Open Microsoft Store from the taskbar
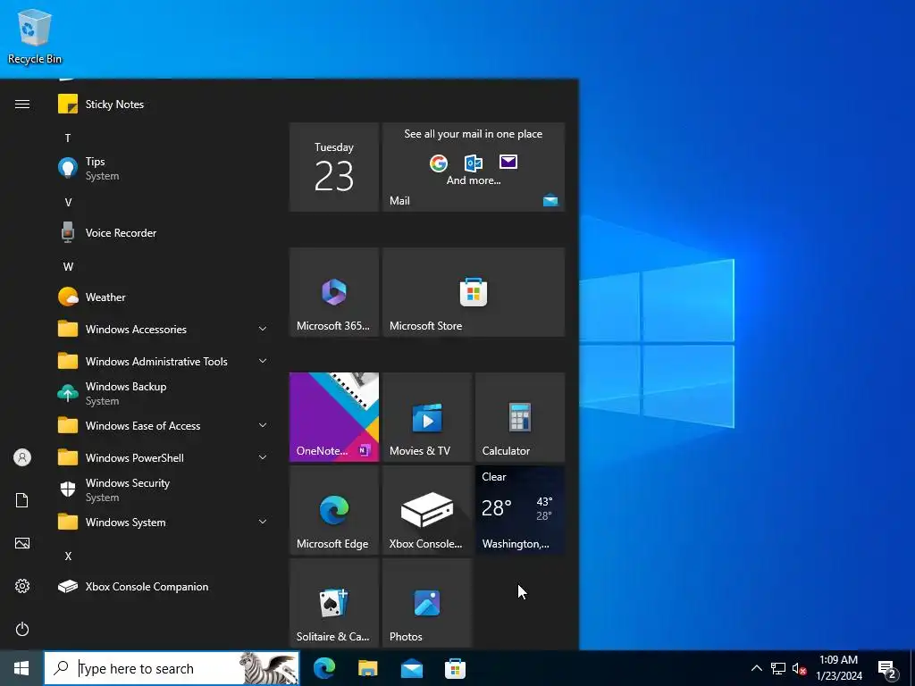915x686 pixels. tap(455, 668)
